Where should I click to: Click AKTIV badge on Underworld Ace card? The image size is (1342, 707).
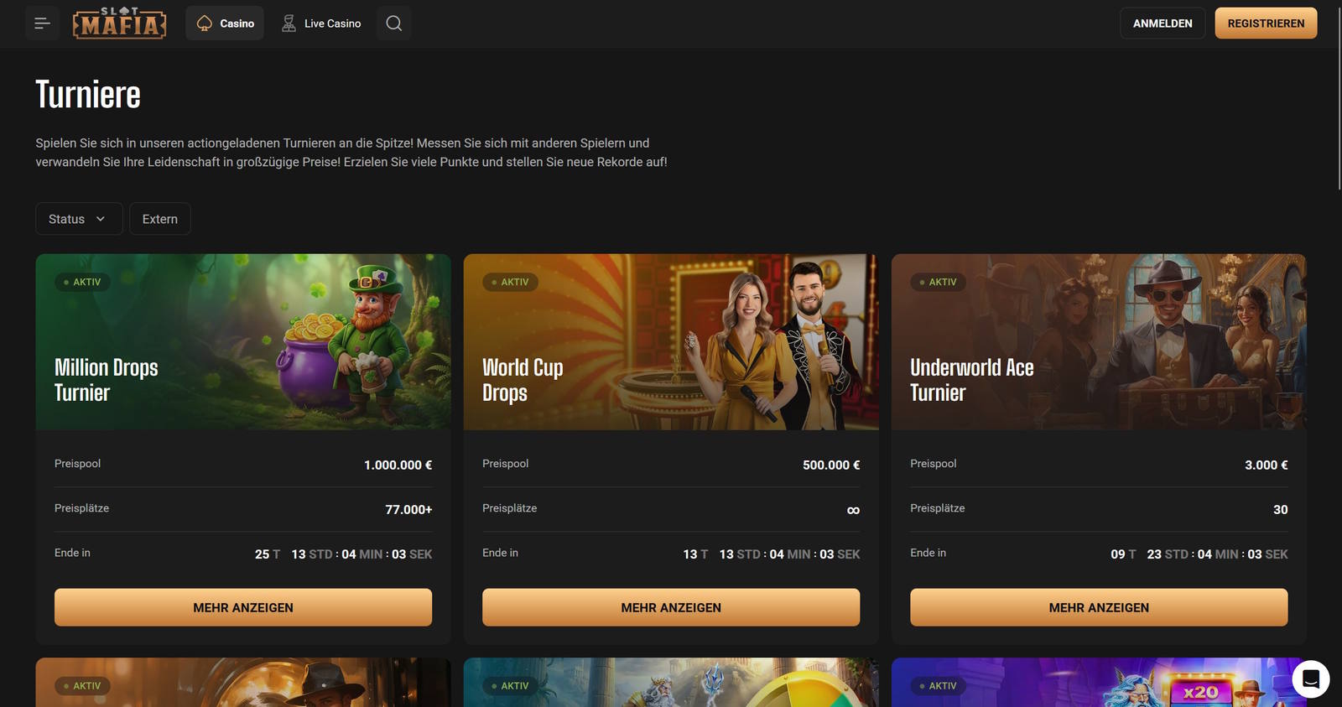(938, 282)
